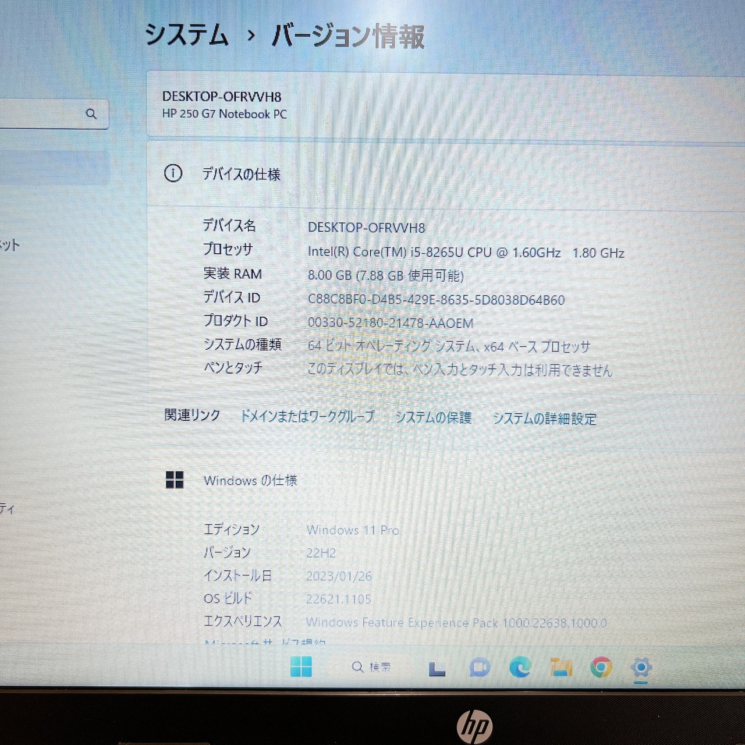Screen dimensions: 745x745
Task: Select the edition value Windows 11 Pro
Action: [x=353, y=530]
